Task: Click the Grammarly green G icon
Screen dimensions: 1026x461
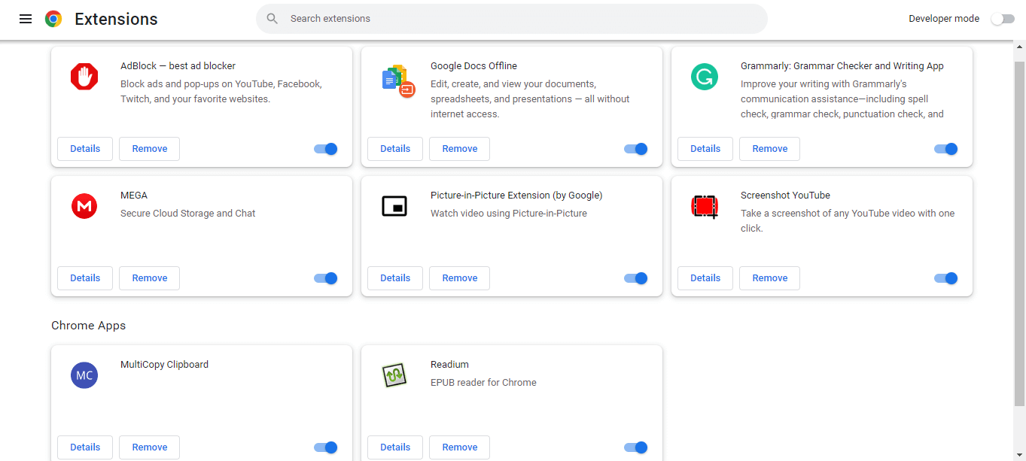Action: (705, 77)
